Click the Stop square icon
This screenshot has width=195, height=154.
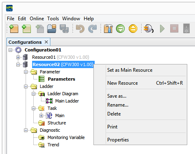(x=174, y=28)
